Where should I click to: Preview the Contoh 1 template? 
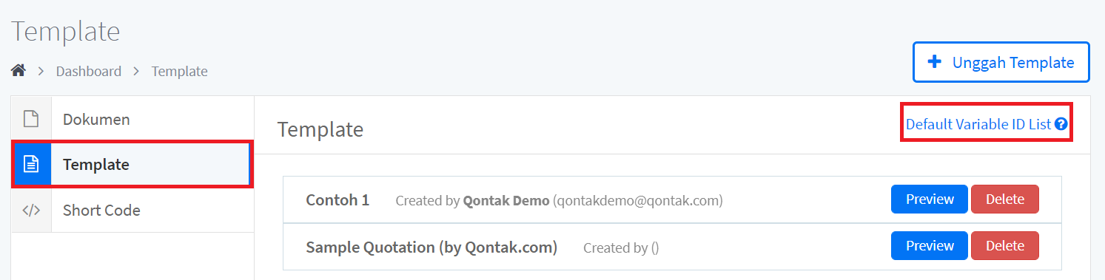930,199
